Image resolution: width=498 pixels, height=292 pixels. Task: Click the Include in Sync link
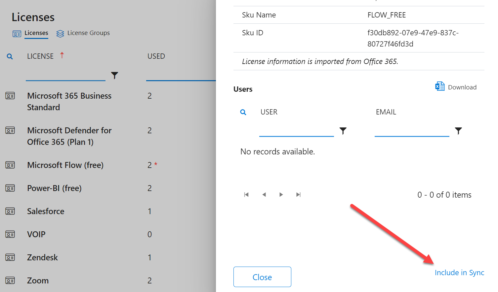pos(459,273)
